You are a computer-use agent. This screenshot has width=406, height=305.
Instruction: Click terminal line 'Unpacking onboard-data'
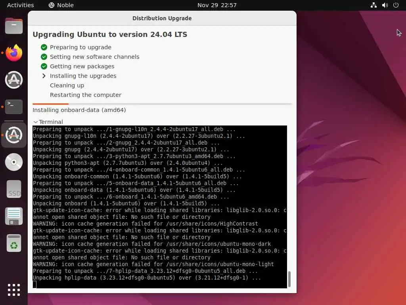[134, 190]
